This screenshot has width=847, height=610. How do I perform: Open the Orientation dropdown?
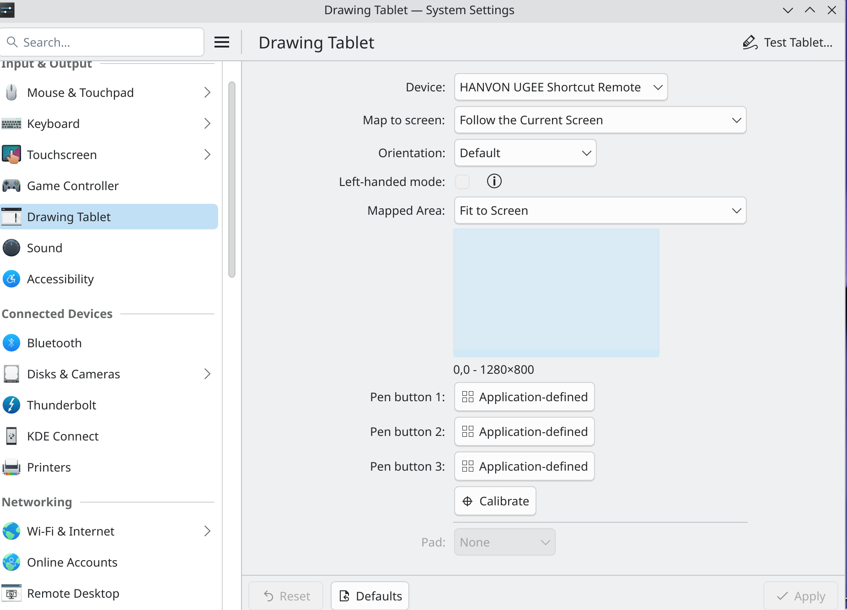point(525,153)
